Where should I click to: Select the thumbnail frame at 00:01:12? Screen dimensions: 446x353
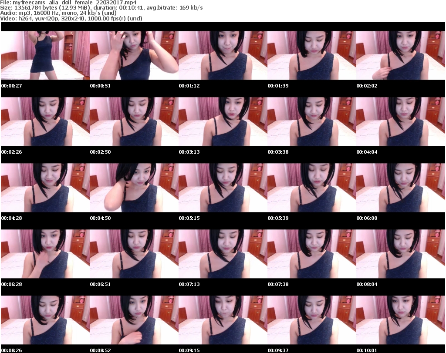[223, 55]
